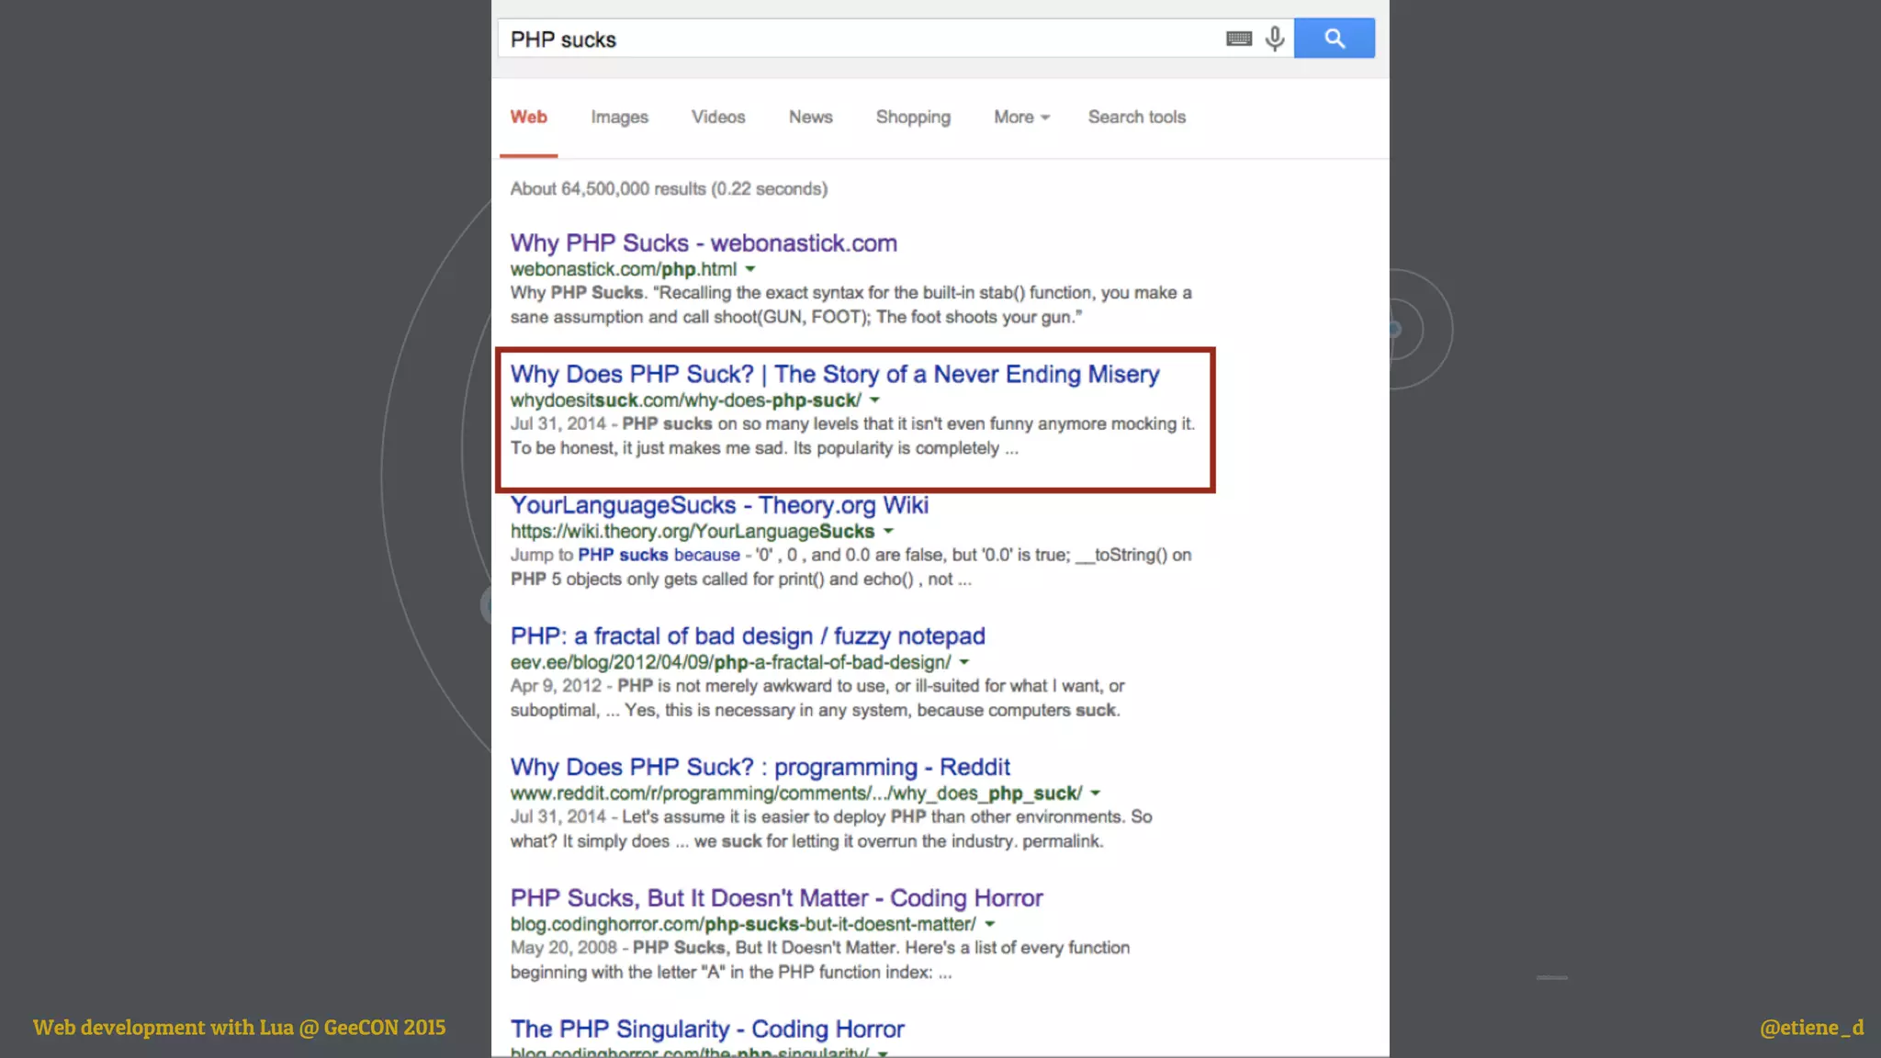This screenshot has height=1058, width=1881.
Task: Switch to the Images tab
Action: coord(619,117)
